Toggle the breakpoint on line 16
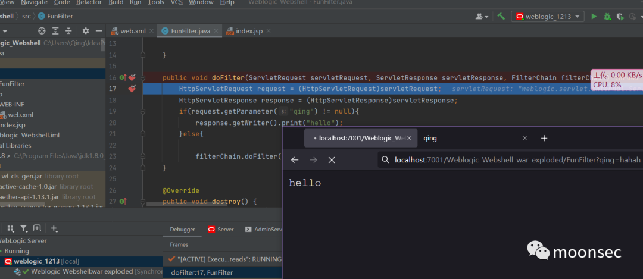 pos(132,77)
